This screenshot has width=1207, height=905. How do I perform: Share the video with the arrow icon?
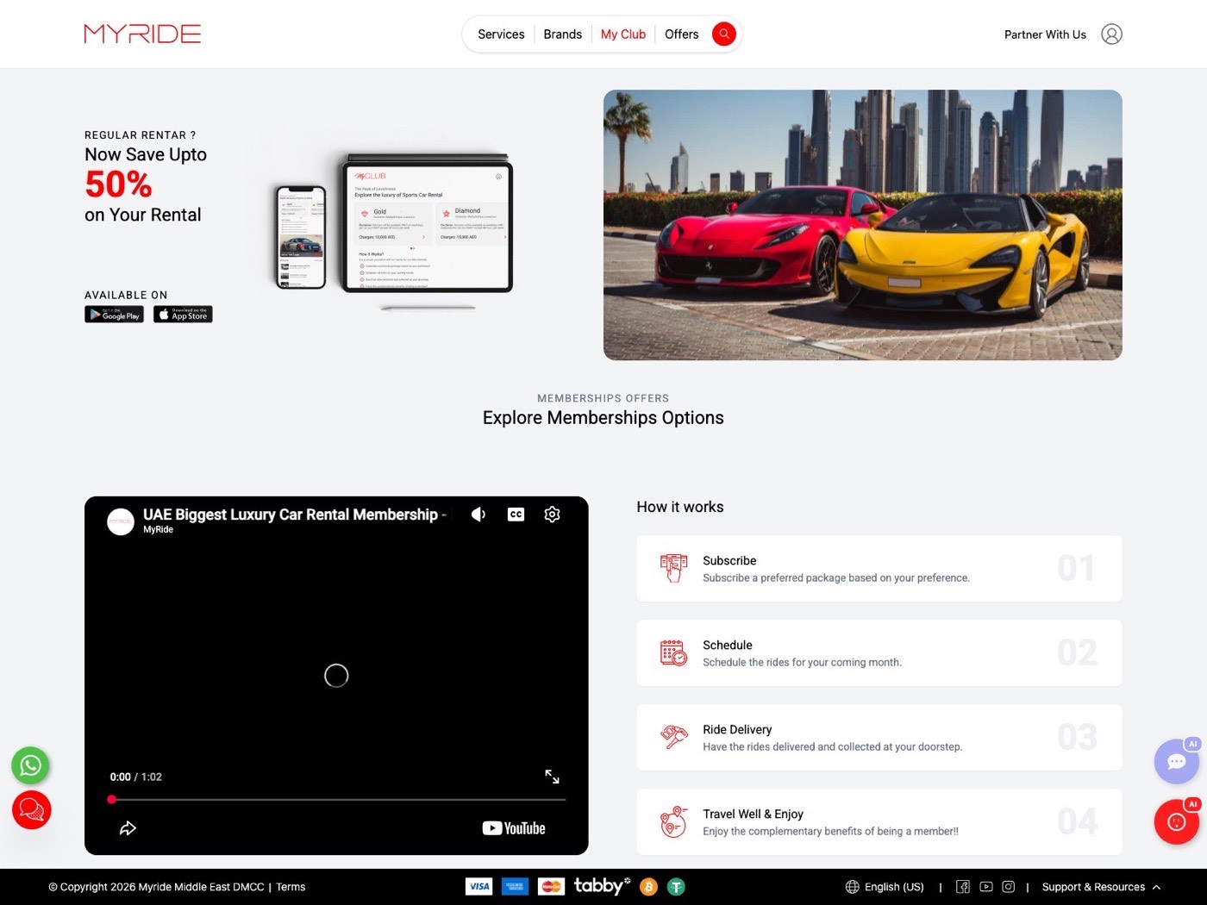(128, 828)
